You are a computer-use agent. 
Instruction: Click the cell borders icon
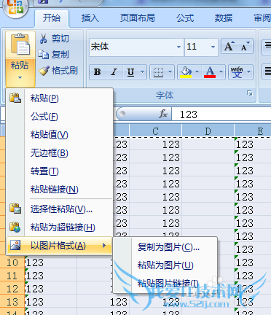tap(158, 72)
